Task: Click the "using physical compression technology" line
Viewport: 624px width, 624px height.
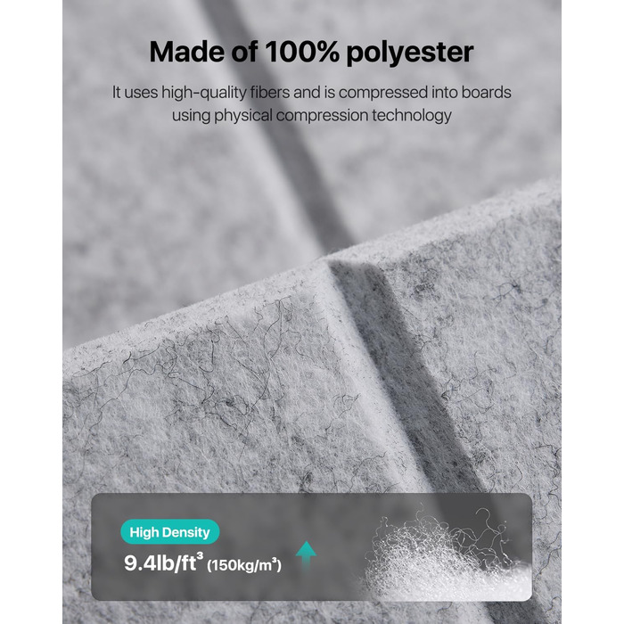Action: pyautogui.click(x=312, y=116)
